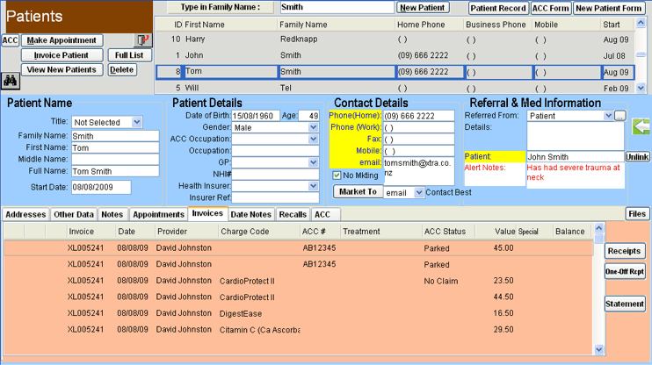Image resolution: width=652 pixels, height=365 pixels.
Task: Unlink the referring patient John Smith
Action: 637,157
